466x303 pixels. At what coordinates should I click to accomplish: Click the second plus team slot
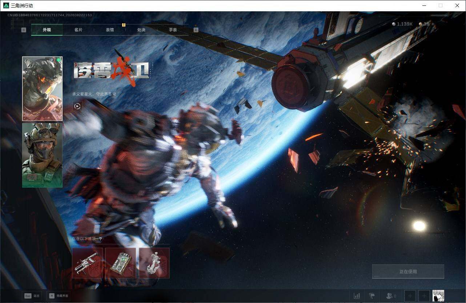pos(424,296)
